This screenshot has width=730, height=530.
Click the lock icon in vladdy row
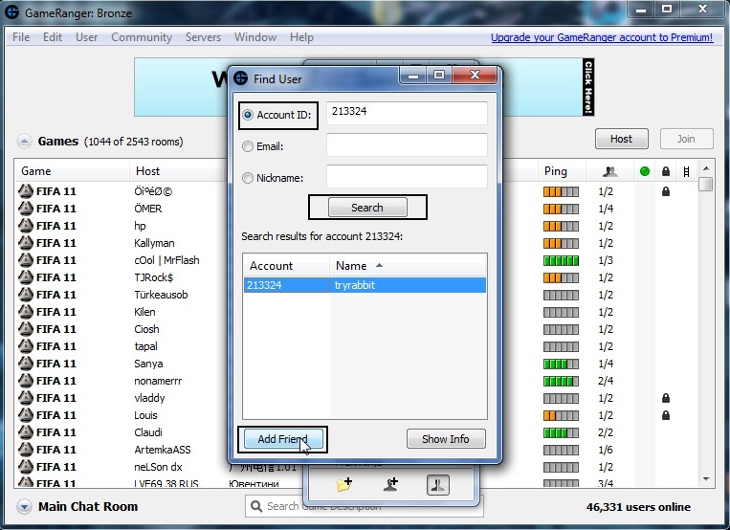point(666,398)
